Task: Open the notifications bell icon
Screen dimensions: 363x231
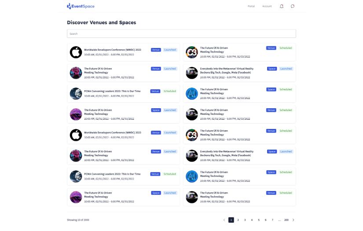Action: click(282, 6)
